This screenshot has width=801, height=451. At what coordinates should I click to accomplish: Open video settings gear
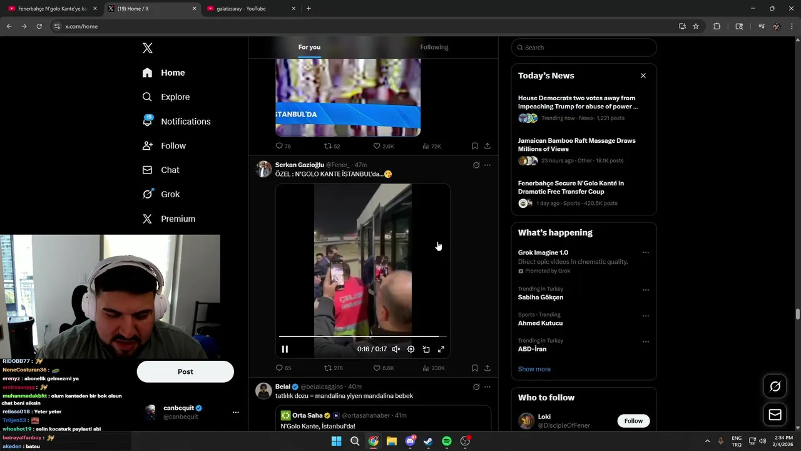coord(411,350)
